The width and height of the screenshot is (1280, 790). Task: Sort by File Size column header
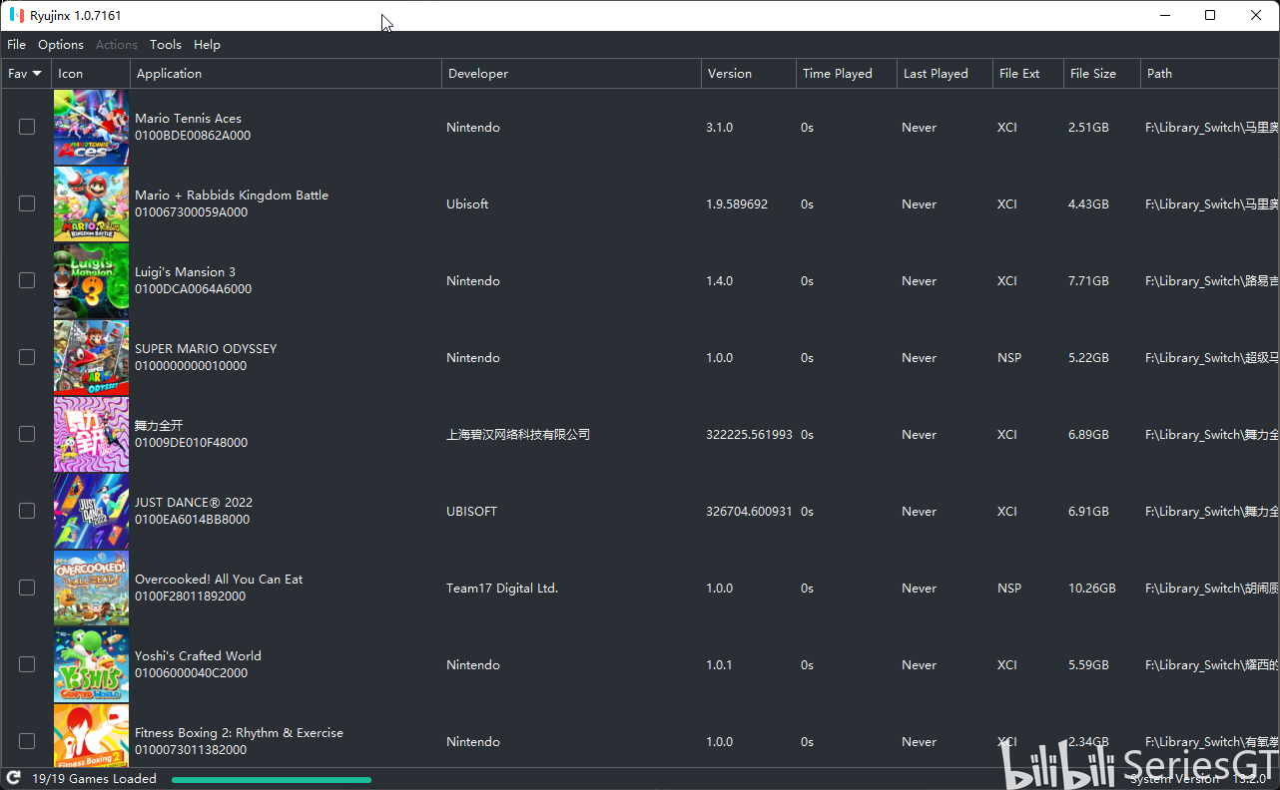1102,74
